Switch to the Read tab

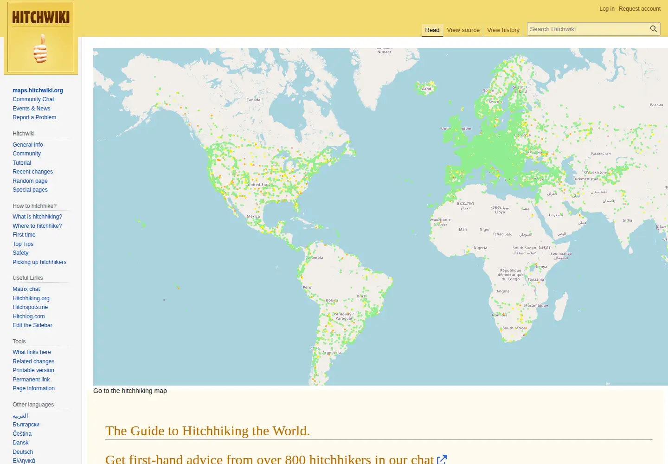[432, 30]
